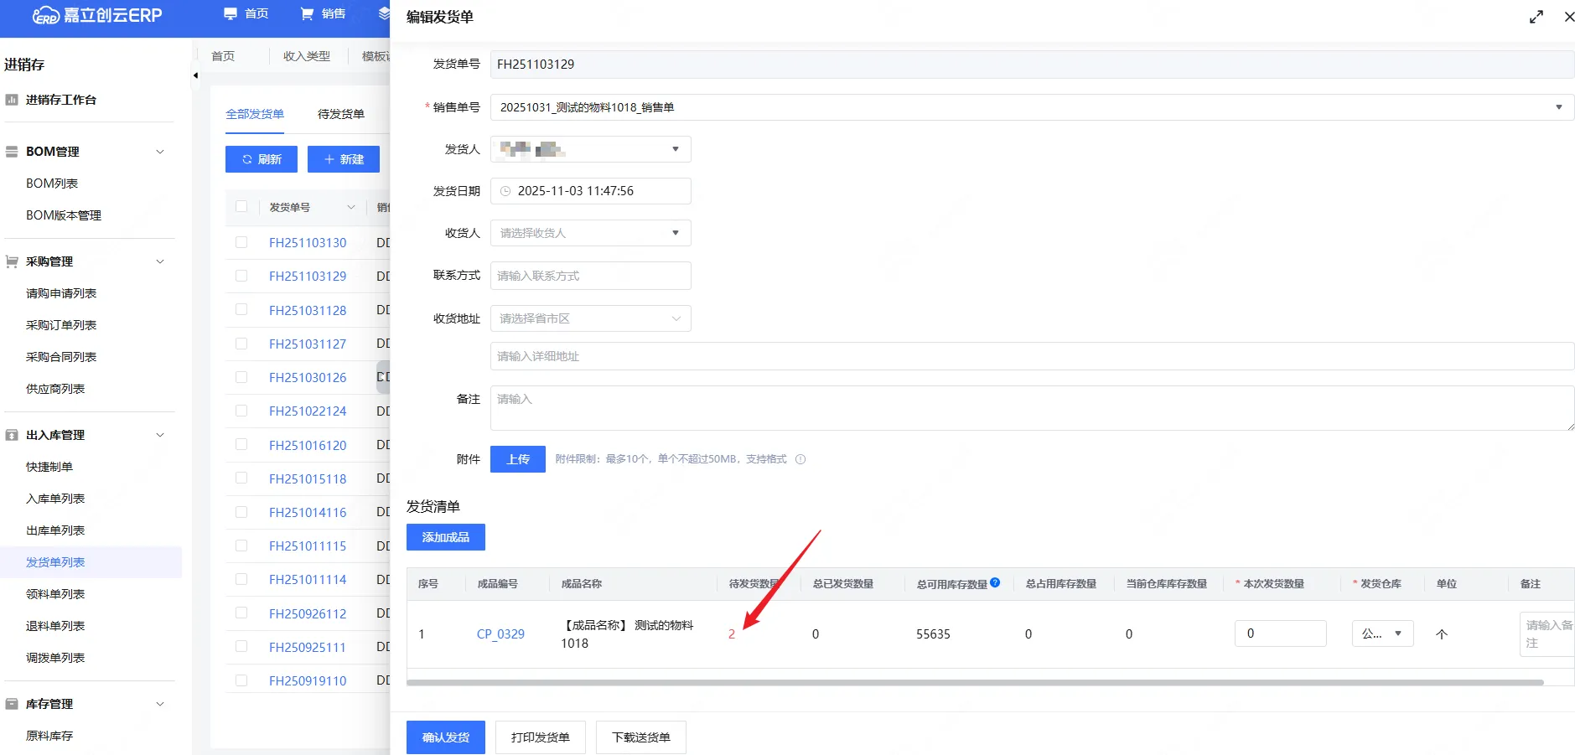The image size is (1575, 755).
Task: Collapse the BOM管理 sidebar section
Action: [x=160, y=152]
